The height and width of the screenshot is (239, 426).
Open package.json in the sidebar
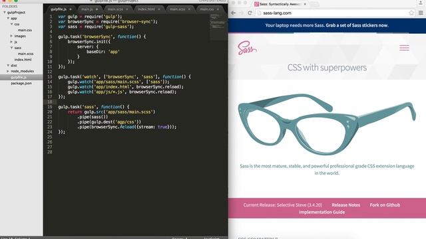(x=21, y=83)
